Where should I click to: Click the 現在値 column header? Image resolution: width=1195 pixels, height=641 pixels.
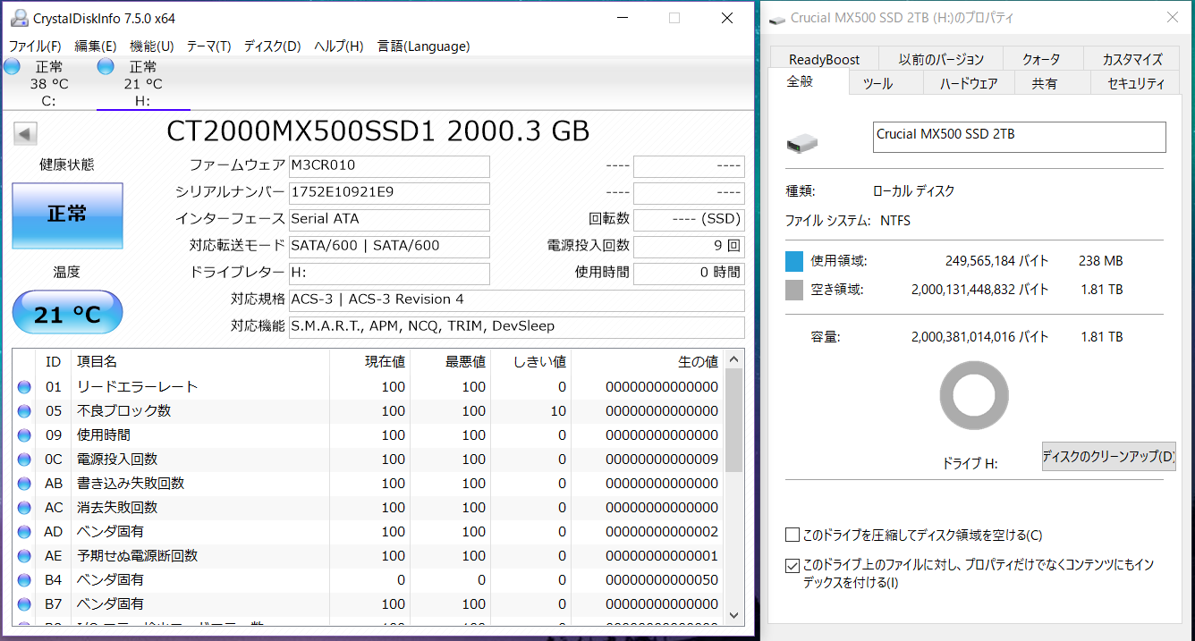point(369,361)
